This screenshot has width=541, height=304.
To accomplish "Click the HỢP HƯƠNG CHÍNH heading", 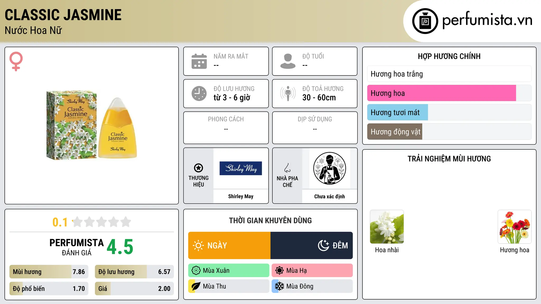I will click(x=449, y=56).
